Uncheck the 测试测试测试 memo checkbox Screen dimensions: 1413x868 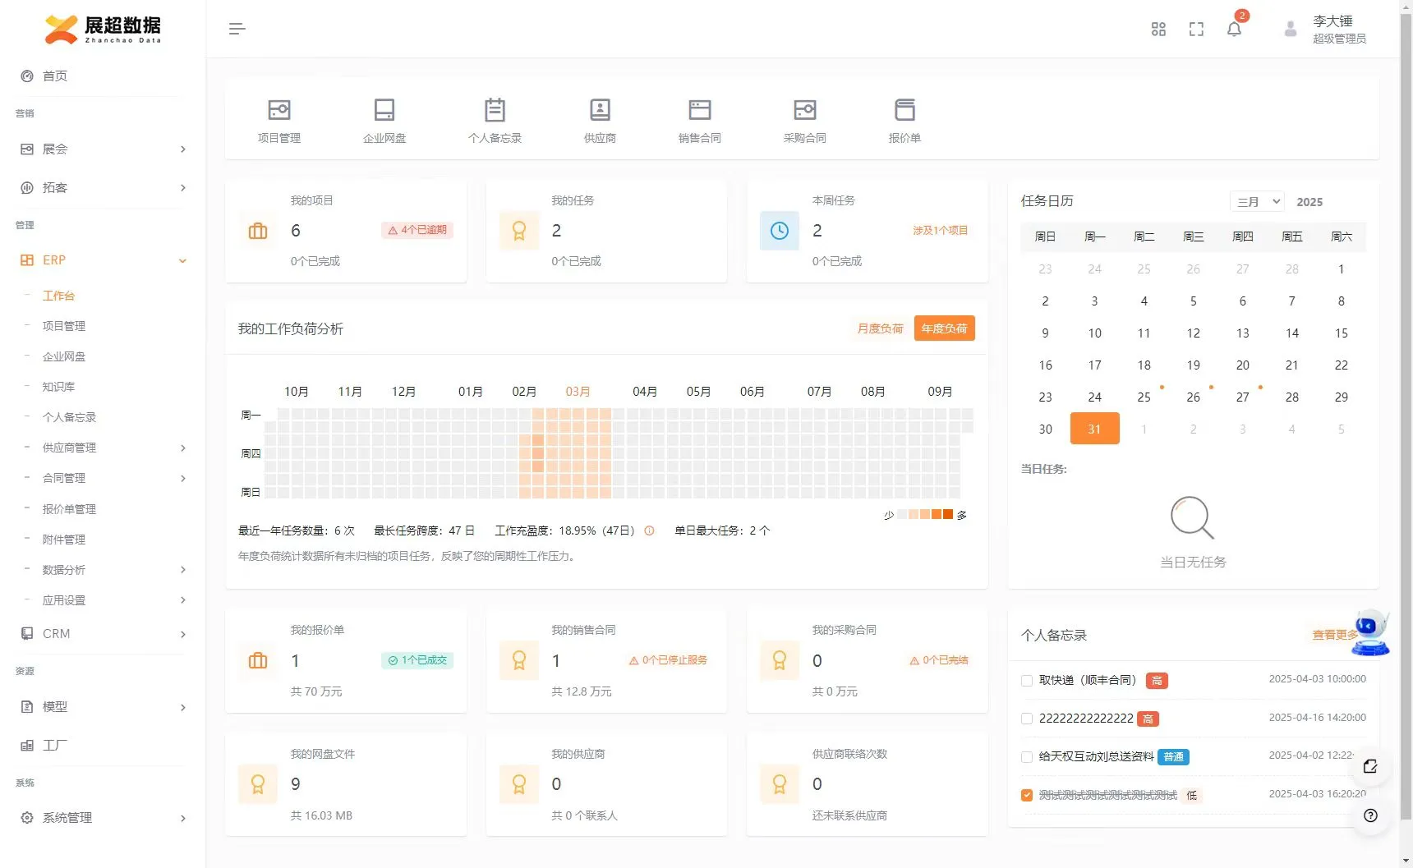1027,795
